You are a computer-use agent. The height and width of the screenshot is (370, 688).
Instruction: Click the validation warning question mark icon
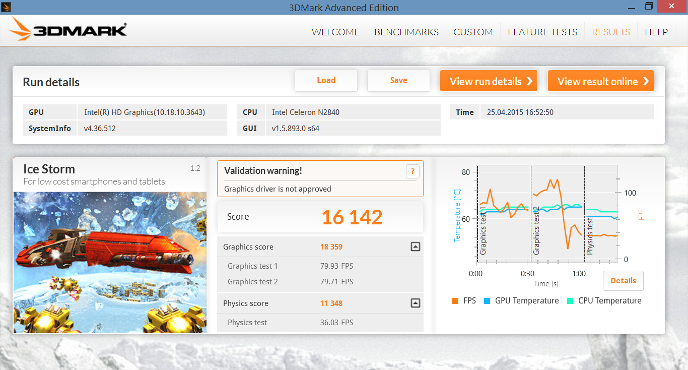pos(412,172)
